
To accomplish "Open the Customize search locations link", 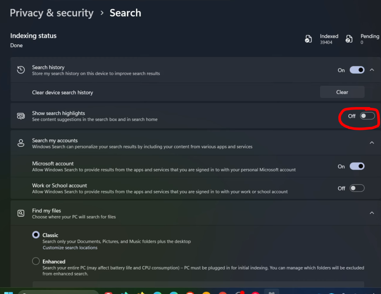I will [70, 247].
